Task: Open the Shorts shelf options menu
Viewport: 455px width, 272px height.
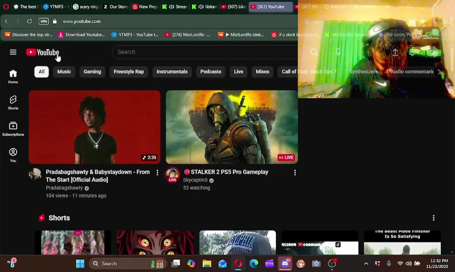Action: coord(433,218)
